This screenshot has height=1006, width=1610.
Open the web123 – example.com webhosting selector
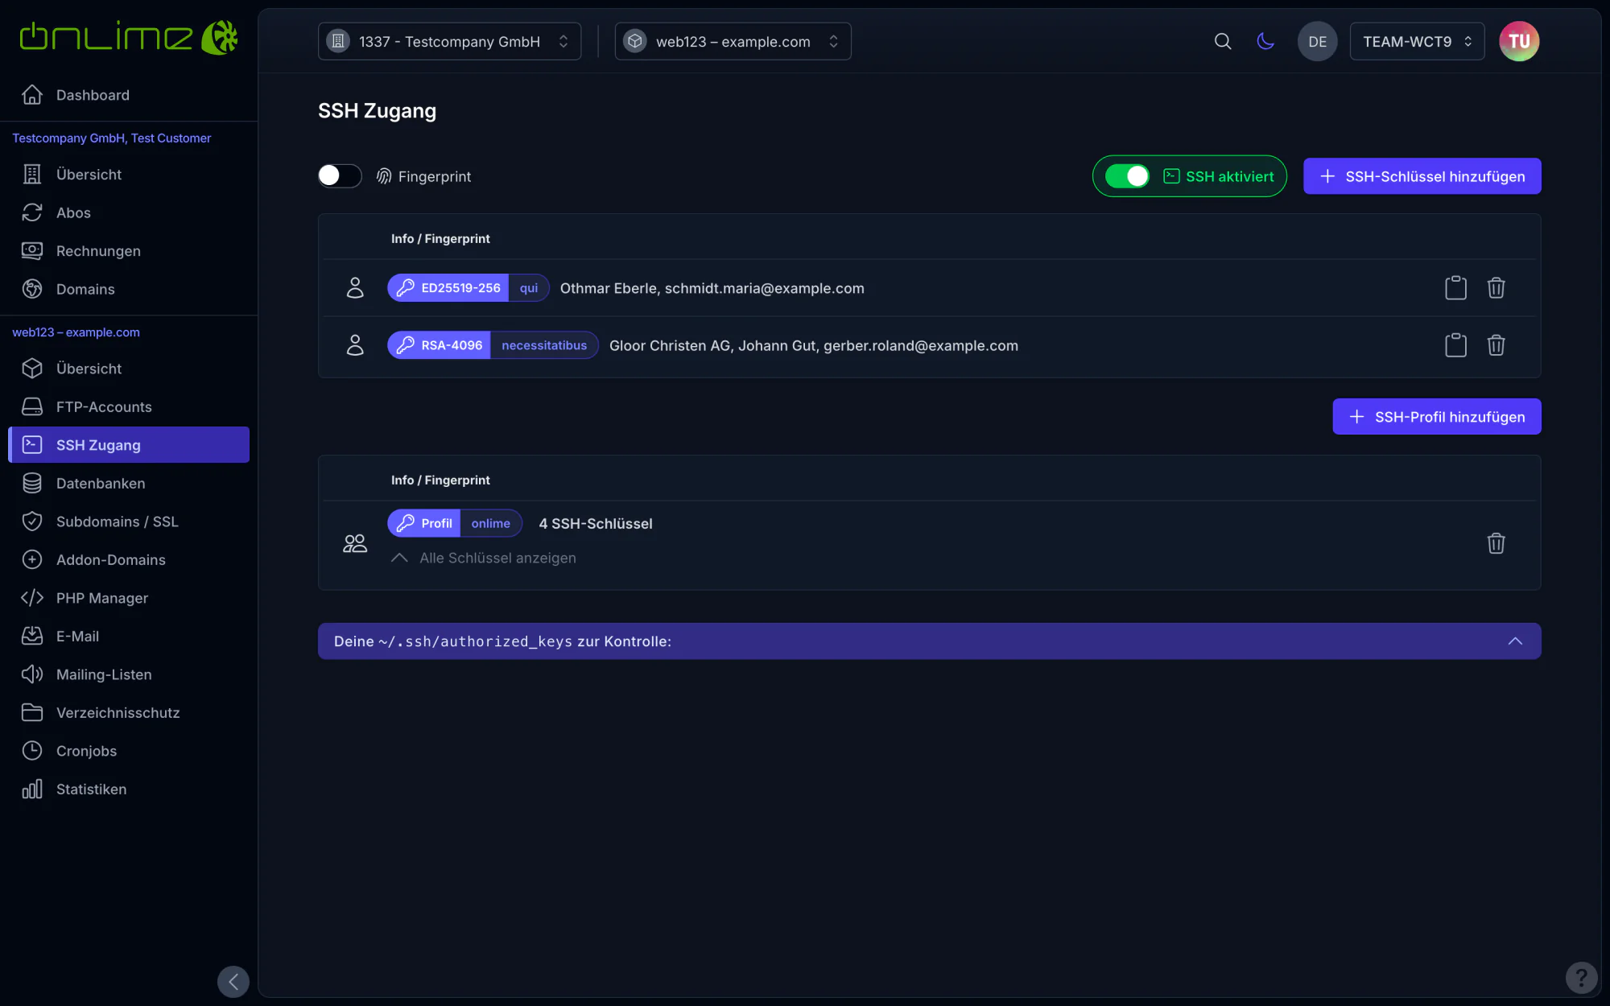coord(733,41)
